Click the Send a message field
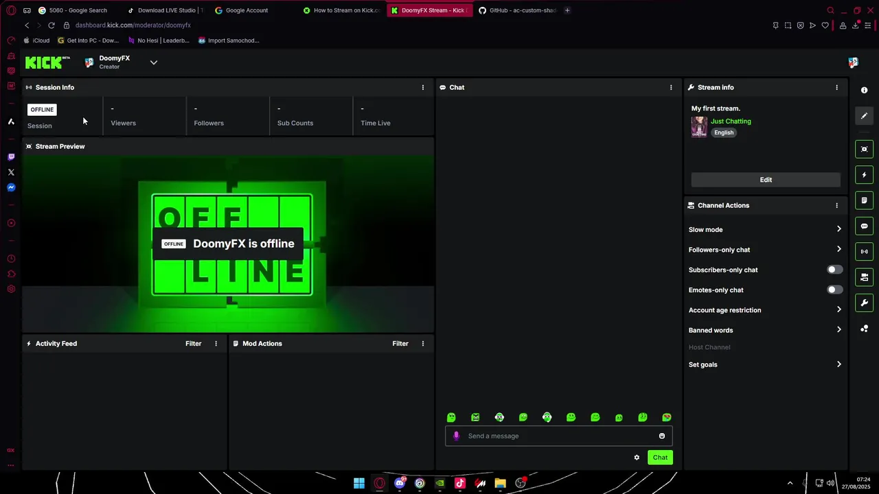 (558, 436)
